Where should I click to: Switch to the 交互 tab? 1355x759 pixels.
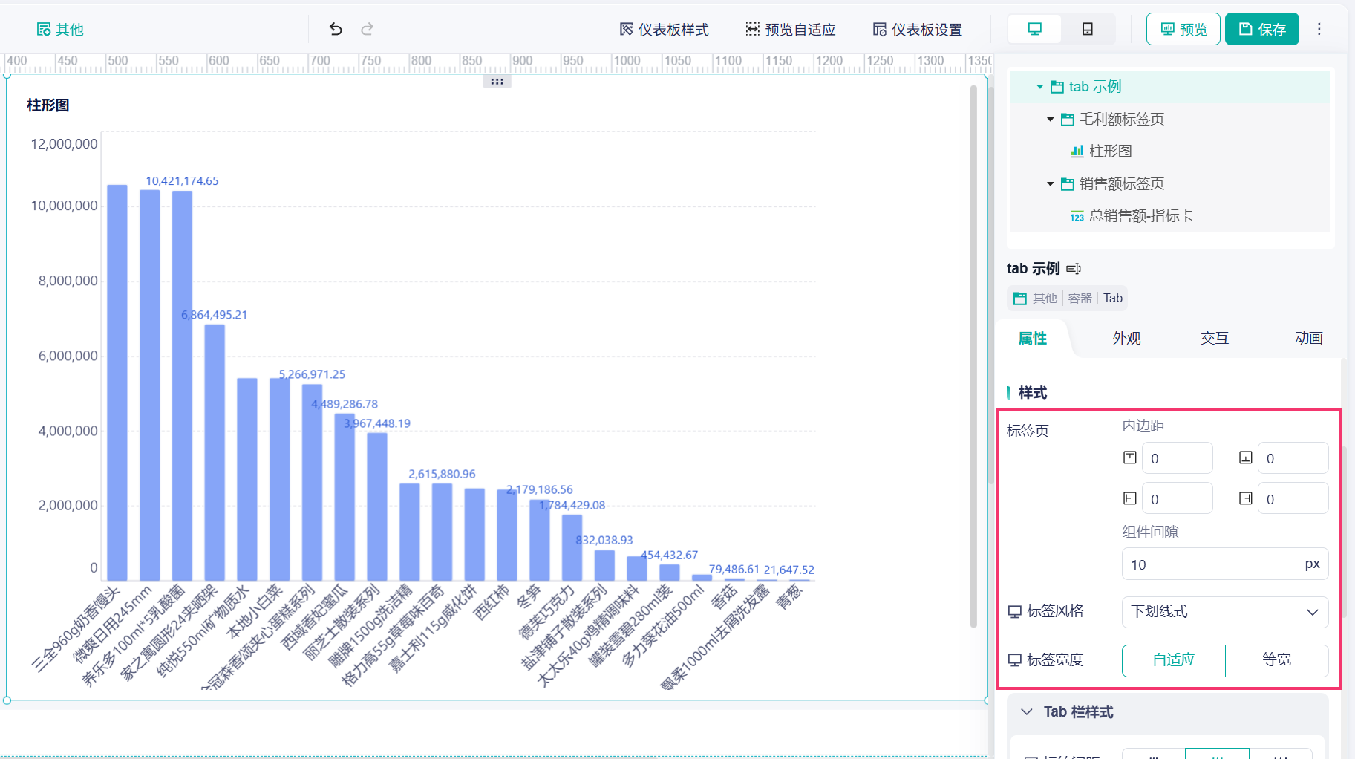(1215, 339)
